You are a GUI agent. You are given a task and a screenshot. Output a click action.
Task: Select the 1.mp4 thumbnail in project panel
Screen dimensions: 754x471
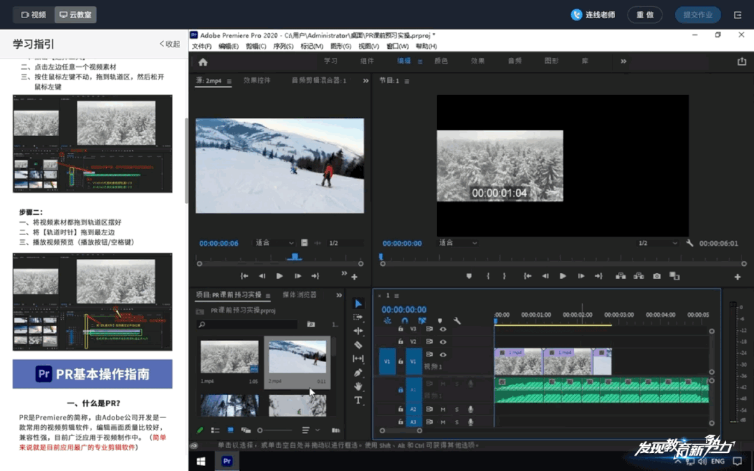click(x=229, y=357)
